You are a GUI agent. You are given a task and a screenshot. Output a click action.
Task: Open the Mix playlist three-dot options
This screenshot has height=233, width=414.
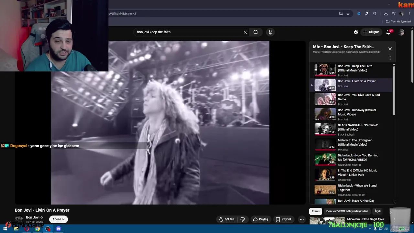click(x=390, y=58)
